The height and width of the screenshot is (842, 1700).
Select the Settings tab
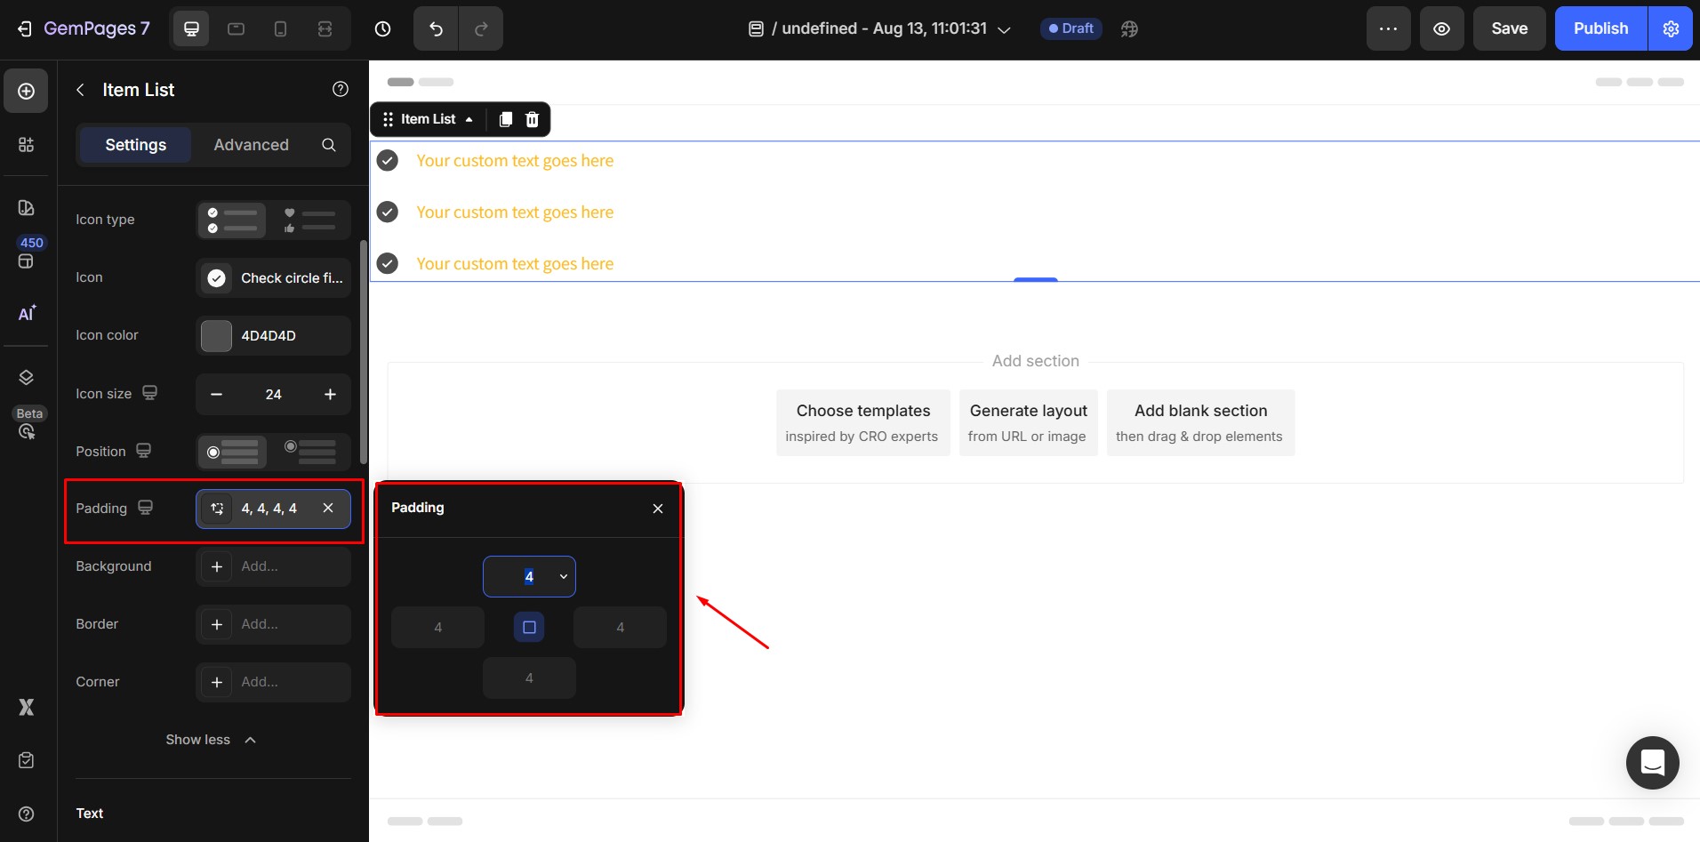tap(135, 145)
